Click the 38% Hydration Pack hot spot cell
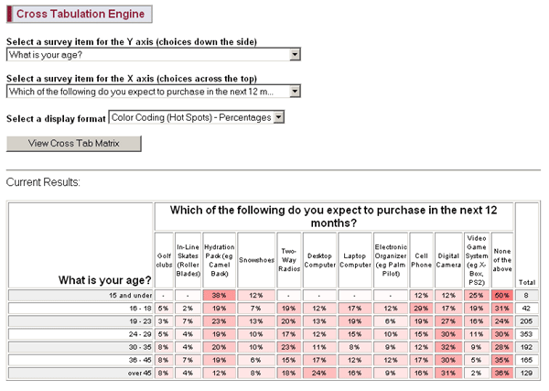Image resolution: width=549 pixels, height=391 pixels. 219,296
